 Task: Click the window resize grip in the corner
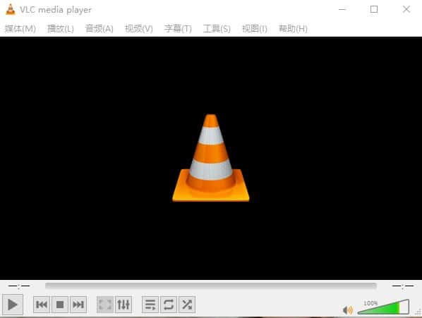click(x=418, y=312)
